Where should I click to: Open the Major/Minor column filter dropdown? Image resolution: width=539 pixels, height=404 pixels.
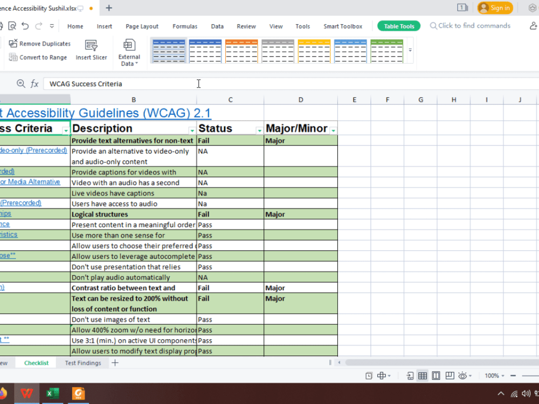tap(334, 130)
